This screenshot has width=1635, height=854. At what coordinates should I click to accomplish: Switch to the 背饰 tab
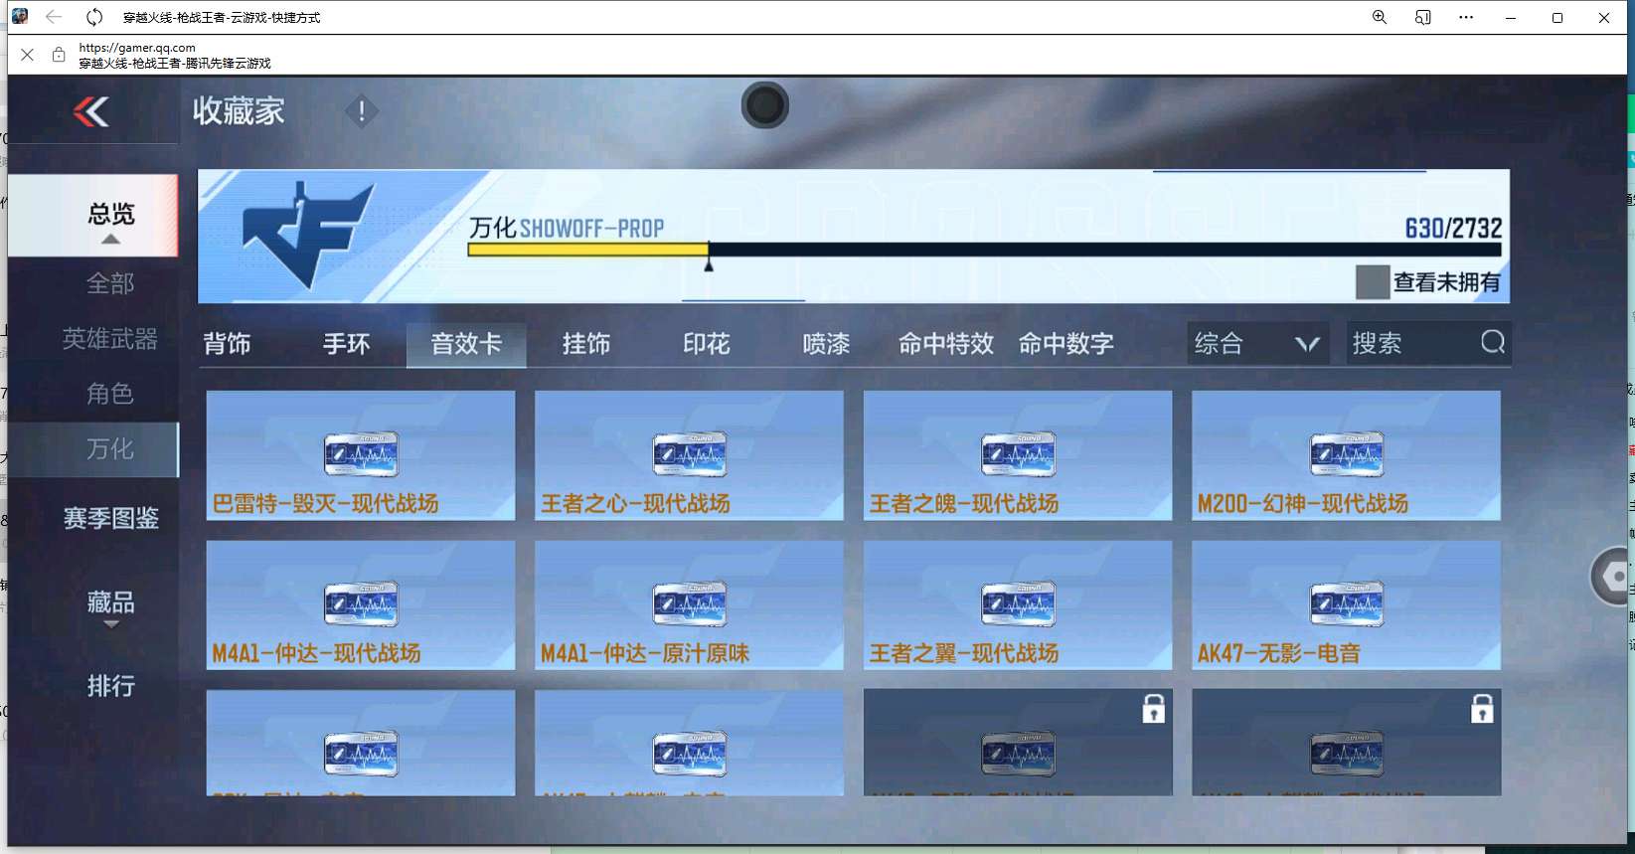click(x=228, y=344)
